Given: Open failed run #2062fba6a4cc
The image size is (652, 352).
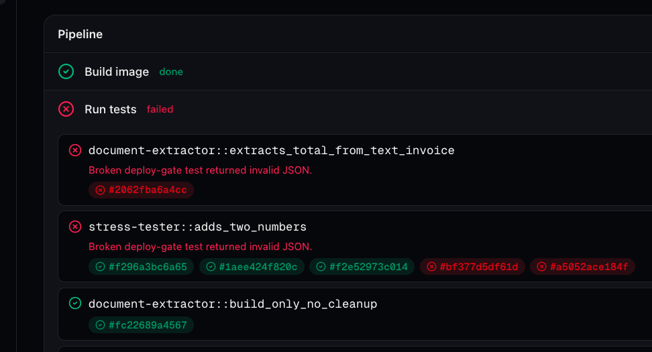Looking at the screenshot, I should (141, 190).
